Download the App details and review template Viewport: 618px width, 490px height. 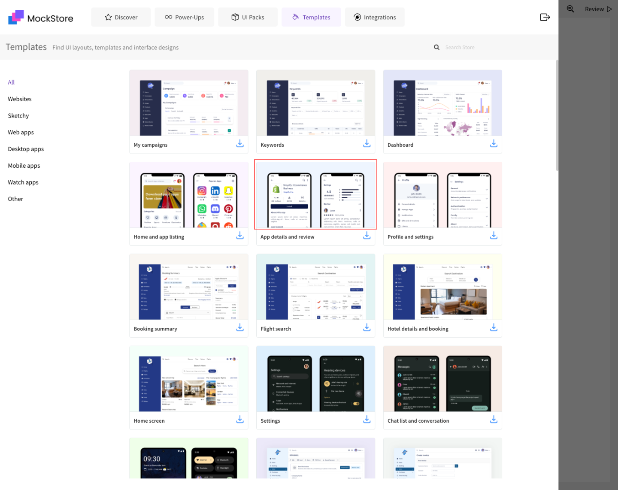coord(367,236)
